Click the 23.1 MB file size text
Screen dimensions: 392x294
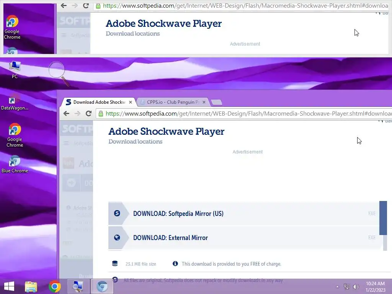tap(141, 264)
